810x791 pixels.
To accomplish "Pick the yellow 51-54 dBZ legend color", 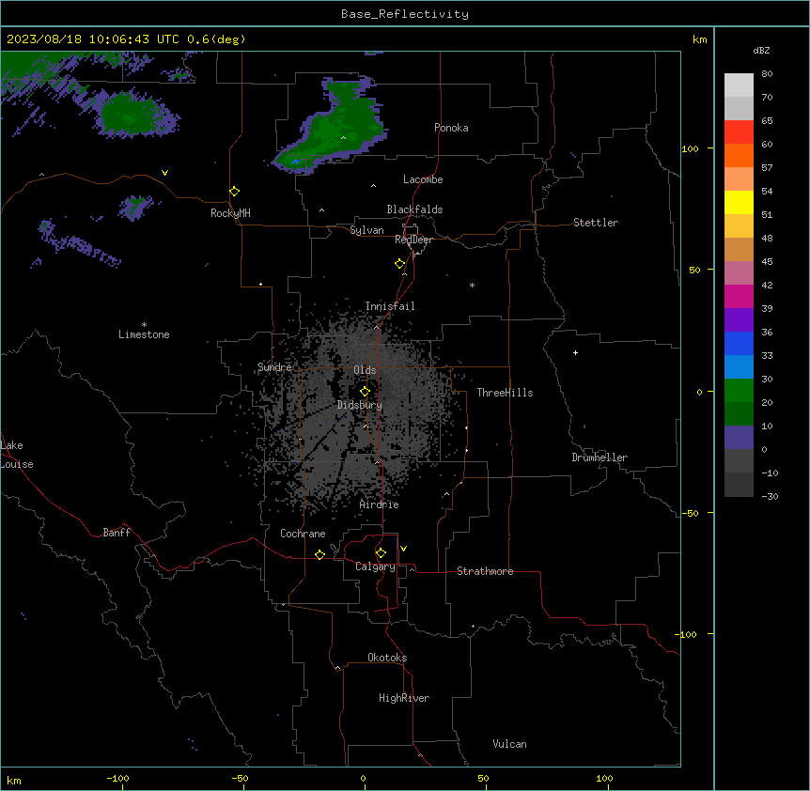I will [x=739, y=202].
